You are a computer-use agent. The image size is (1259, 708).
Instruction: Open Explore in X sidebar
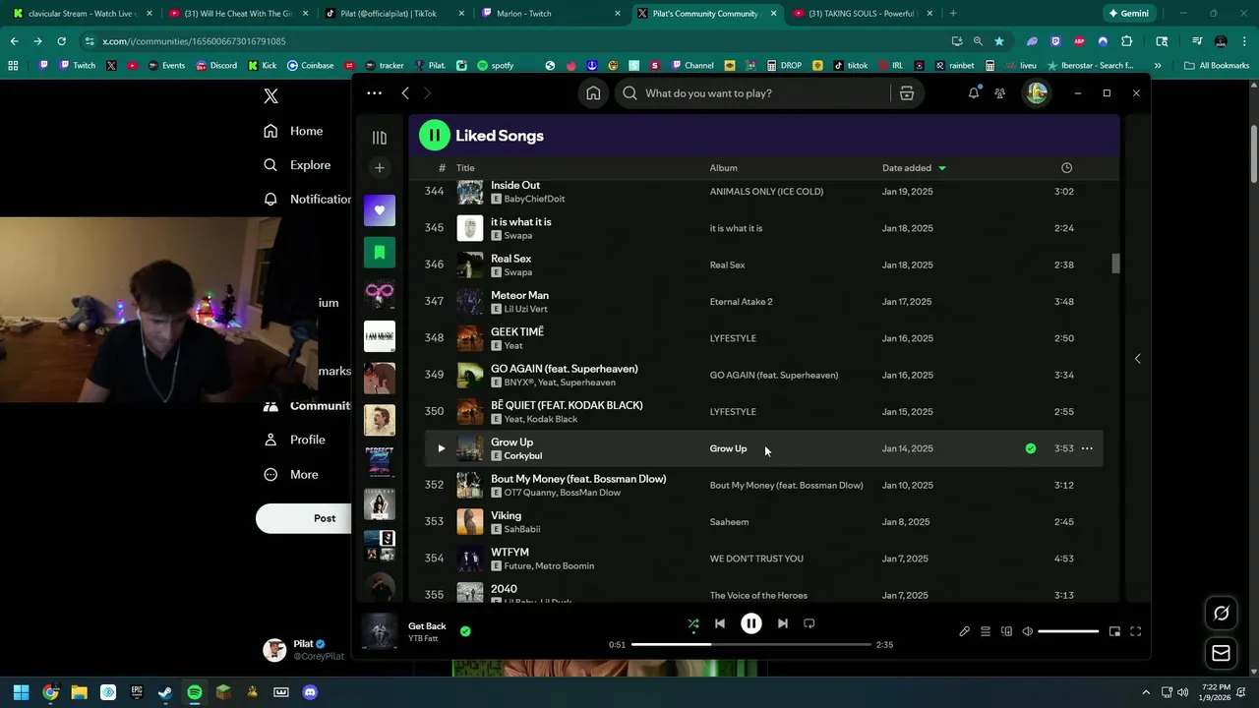(297, 165)
